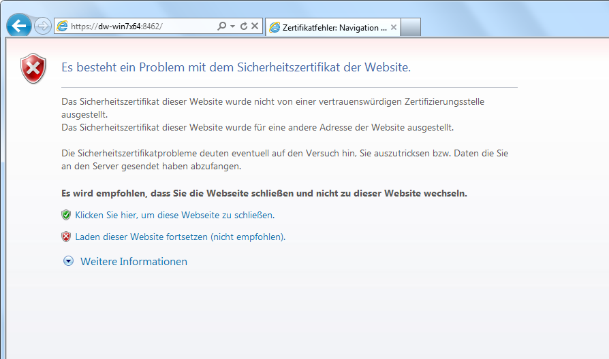Viewport: 609px width, 359px height.
Task: Click the IE page icon in address bar
Action: coord(62,26)
